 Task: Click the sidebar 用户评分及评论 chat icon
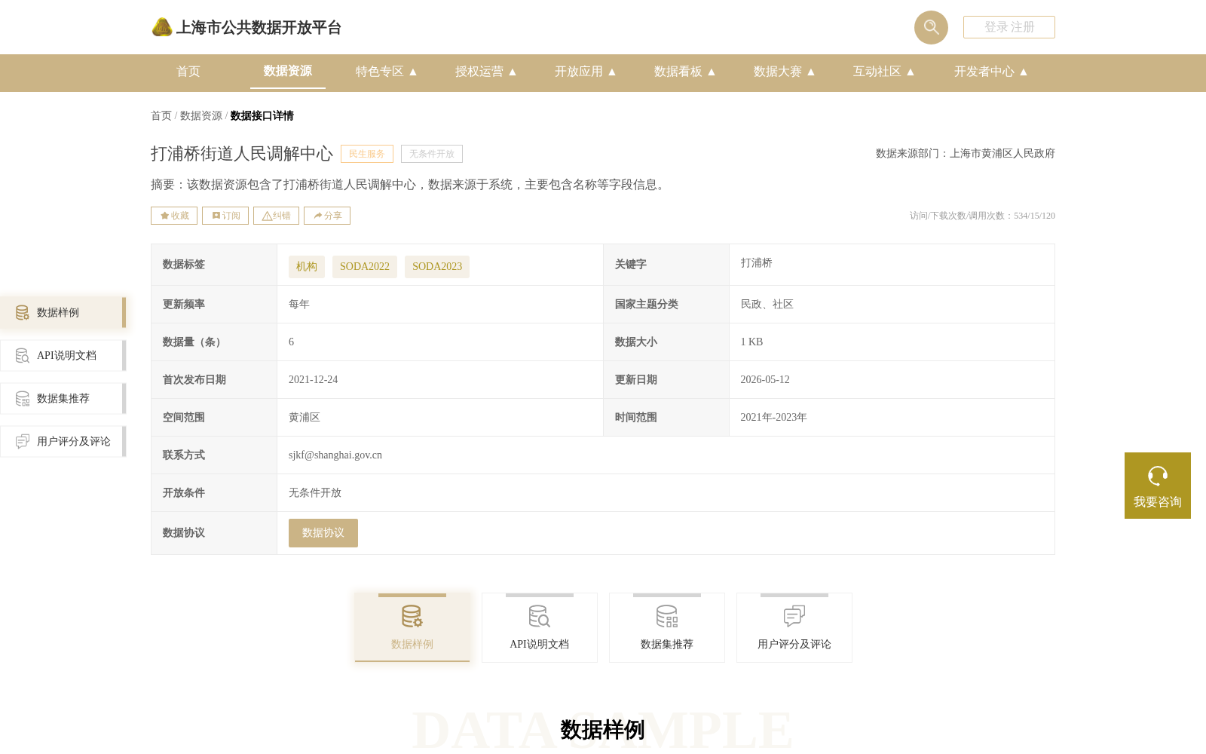pyautogui.click(x=23, y=441)
